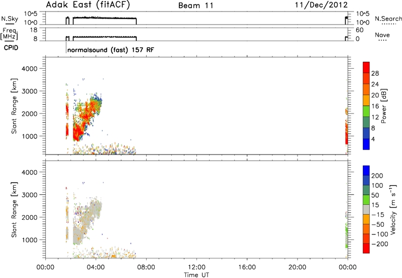Click the gray velocity scatter region near 03:00
This screenshot has height=278, width=402.
78,234
